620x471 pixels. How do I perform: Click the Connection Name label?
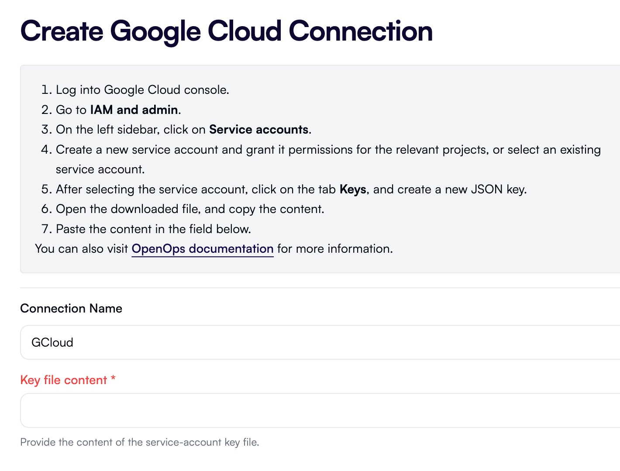pos(71,308)
